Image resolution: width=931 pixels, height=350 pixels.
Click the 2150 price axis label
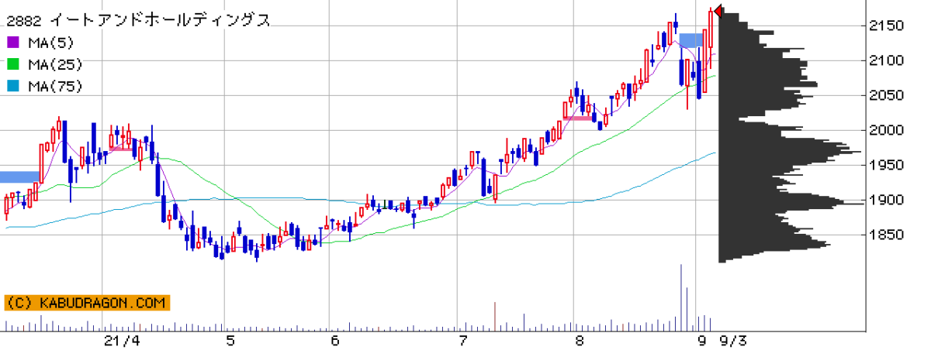(888, 26)
